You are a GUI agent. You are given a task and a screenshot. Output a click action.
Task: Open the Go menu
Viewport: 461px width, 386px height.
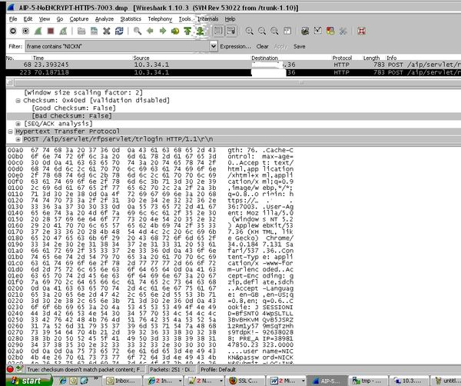(x=60, y=18)
